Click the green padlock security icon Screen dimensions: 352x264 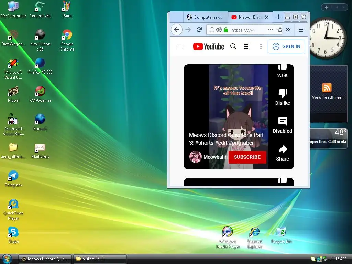226,30
